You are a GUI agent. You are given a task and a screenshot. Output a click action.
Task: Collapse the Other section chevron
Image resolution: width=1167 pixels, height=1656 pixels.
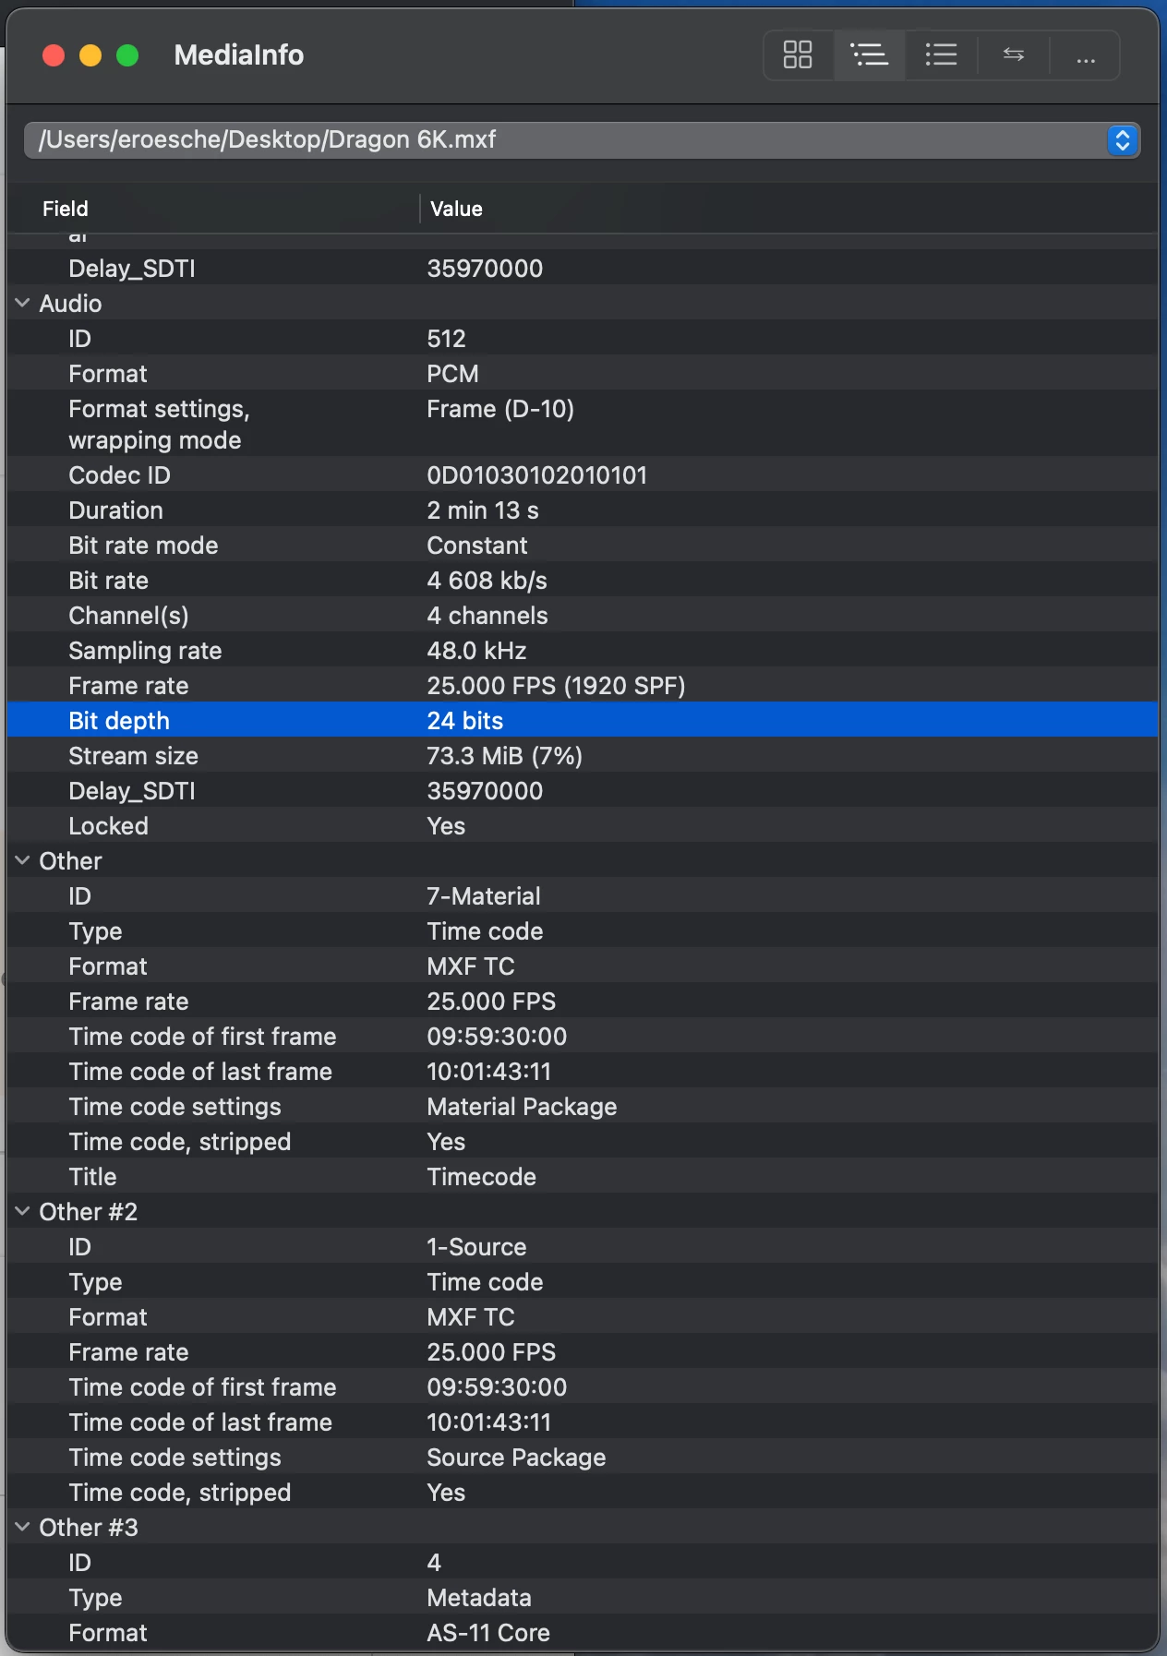coord(23,860)
